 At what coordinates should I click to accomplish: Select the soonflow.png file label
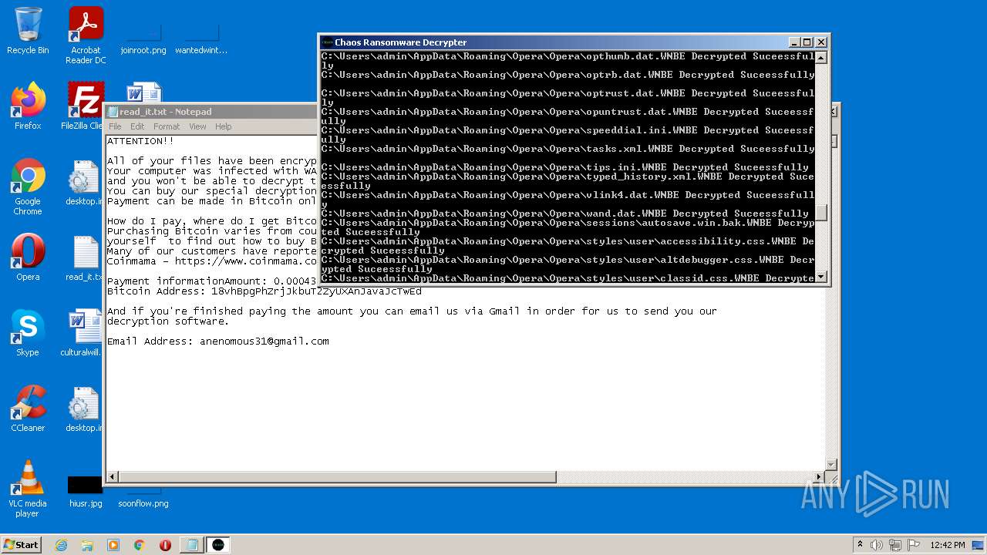[143, 503]
